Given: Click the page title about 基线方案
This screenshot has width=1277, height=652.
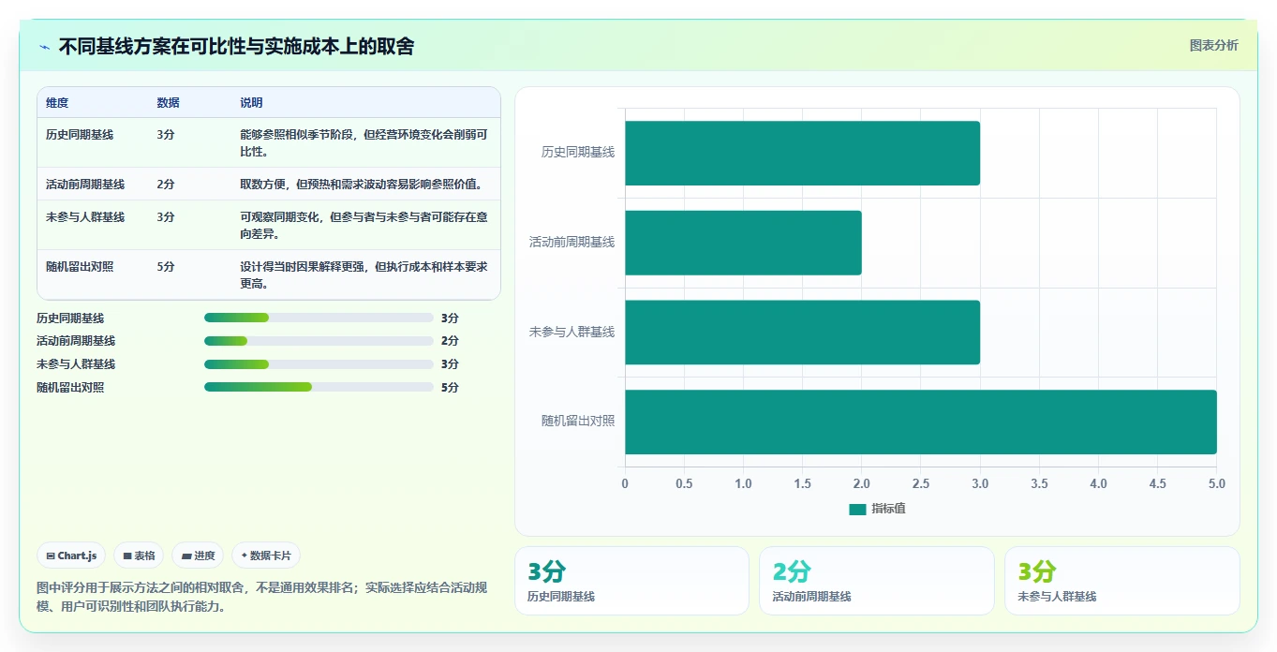Looking at the screenshot, I should tap(236, 46).
